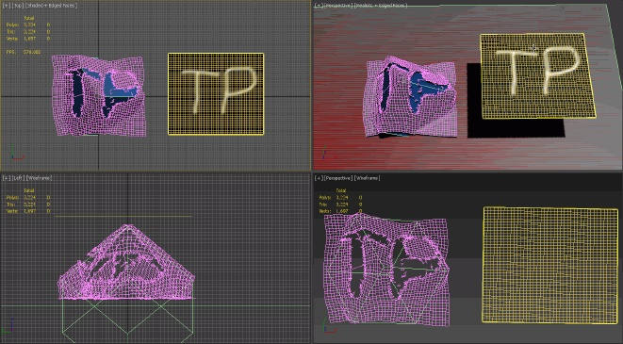Open Wireframe menu in lower-right Perspective viewport
623x344 pixels.
(x=367, y=178)
